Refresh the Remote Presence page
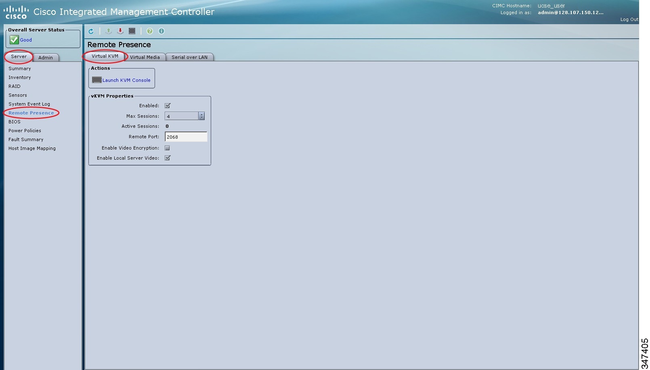650x370 pixels. coord(91,31)
